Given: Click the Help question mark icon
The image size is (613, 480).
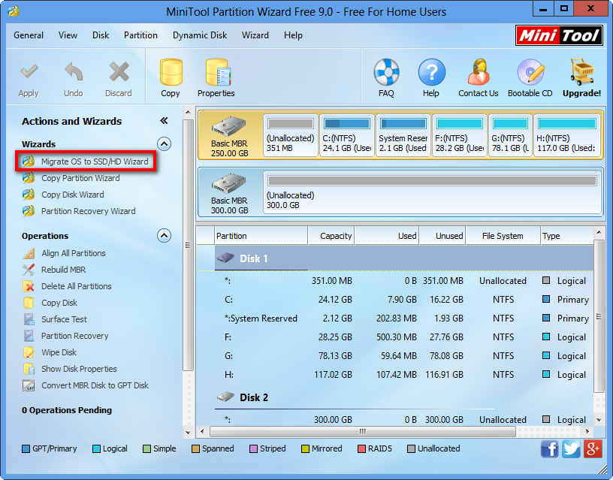Looking at the screenshot, I should point(431,73).
